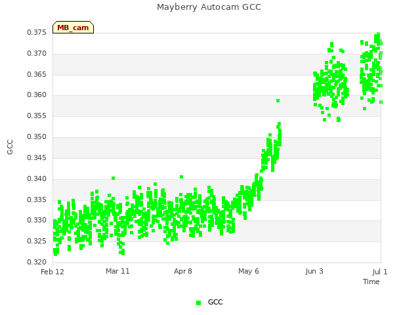This screenshot has height=315, width=420.
Task: Click the 0.365 y-axis value
Action: 37,74
